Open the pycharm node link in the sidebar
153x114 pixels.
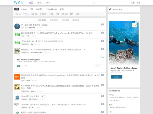pyautogui.click(x=116, y=100)
